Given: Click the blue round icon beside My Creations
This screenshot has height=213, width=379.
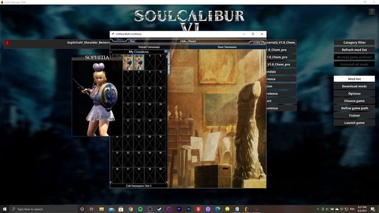Looking at the screenshot, I should (166, 51).
